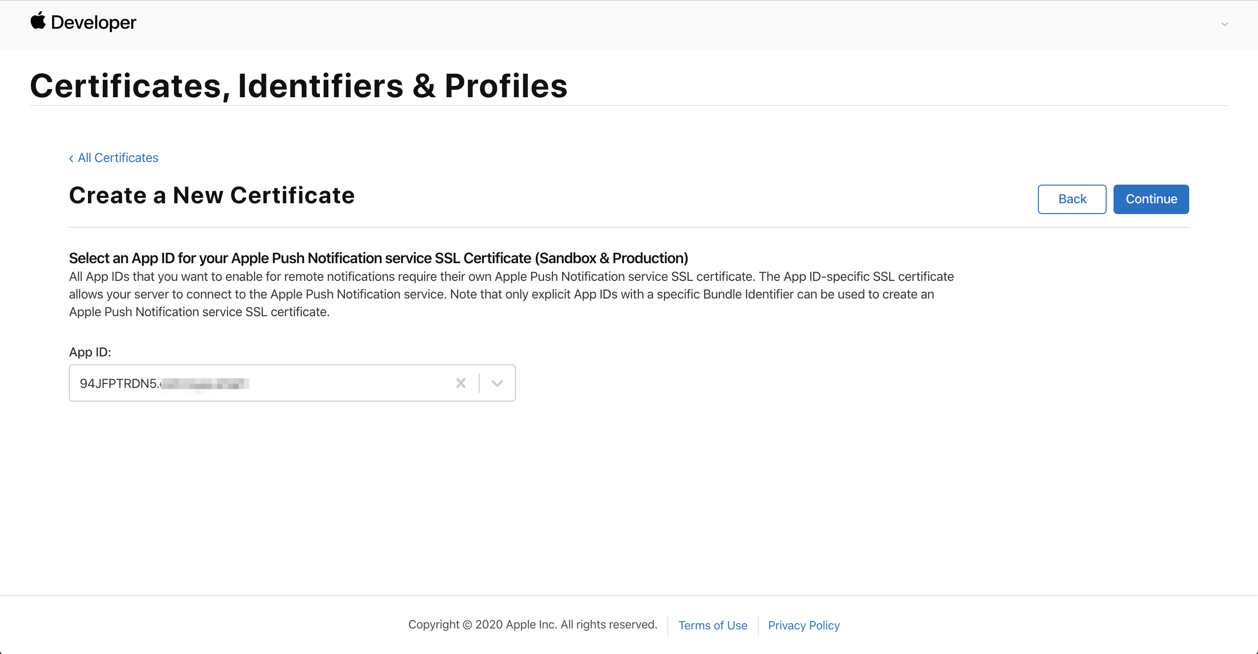This screenshot has width=1258, height=654.
Task: Expand the App ID dropdown arrow
Action: coord(497,383)
